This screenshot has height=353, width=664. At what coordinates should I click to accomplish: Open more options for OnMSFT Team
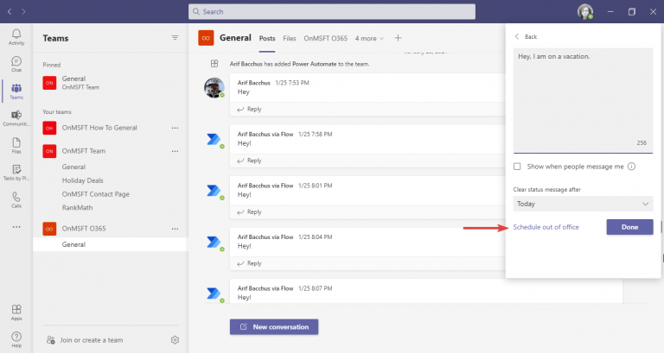click(176, 150)
